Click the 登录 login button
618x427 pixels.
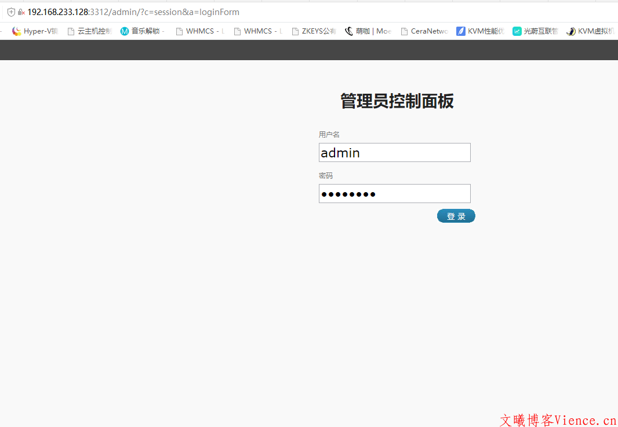click(456, 216)
